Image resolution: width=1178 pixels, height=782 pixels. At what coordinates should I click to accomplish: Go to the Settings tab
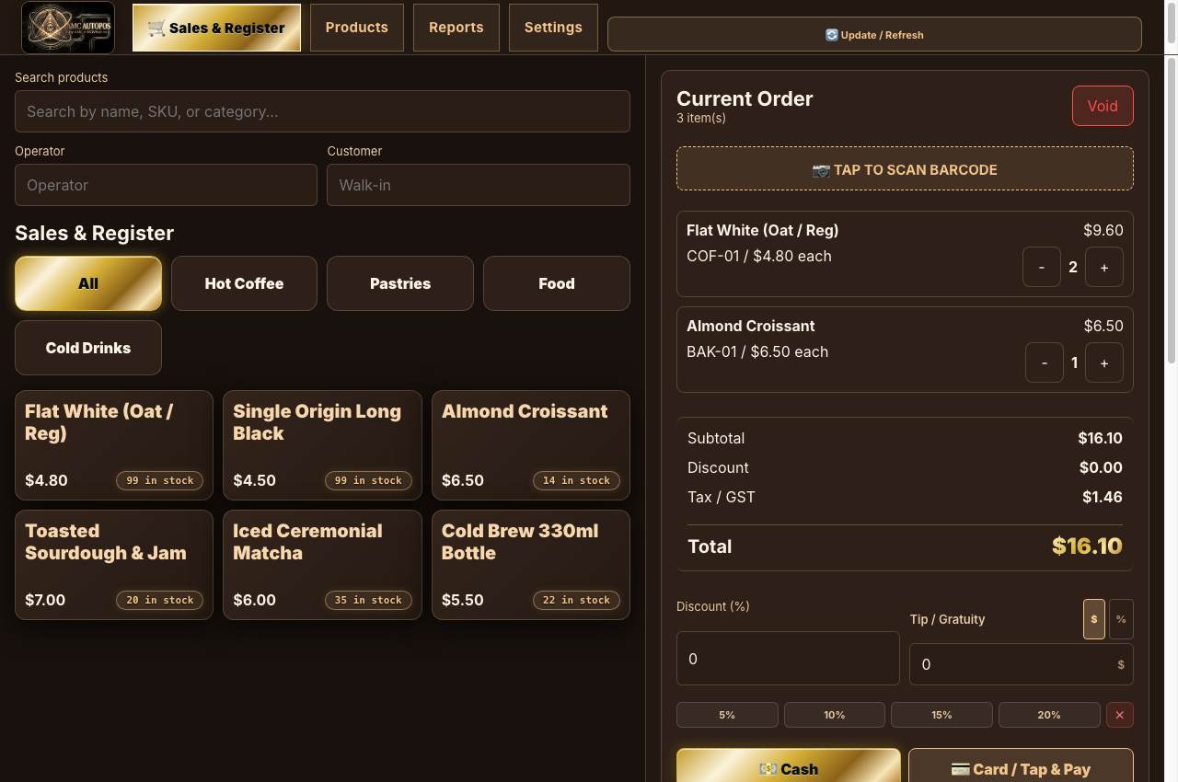(553, 28)
